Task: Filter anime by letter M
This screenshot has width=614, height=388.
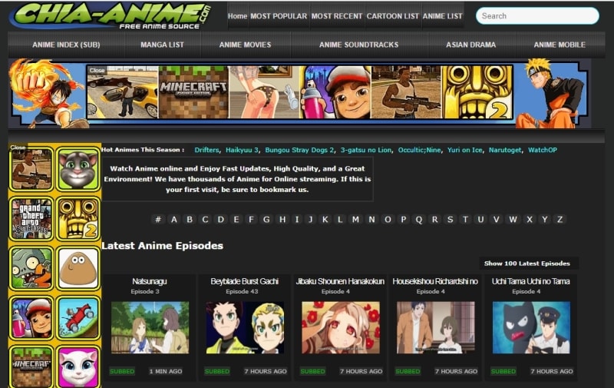Action: pyautogui.click(x=356, y=219)
